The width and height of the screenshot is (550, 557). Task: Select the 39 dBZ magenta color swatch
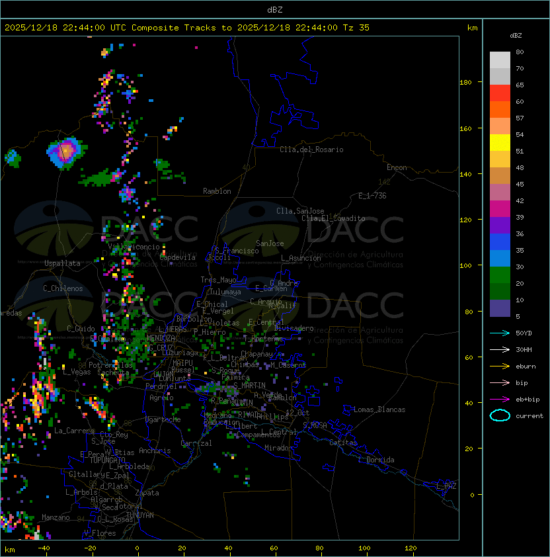500,209
